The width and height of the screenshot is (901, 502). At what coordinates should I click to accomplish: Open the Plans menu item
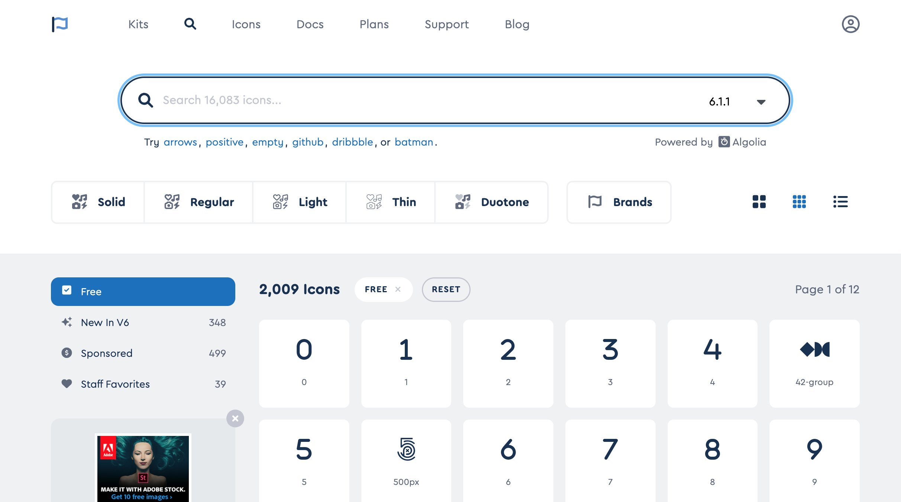374,24
